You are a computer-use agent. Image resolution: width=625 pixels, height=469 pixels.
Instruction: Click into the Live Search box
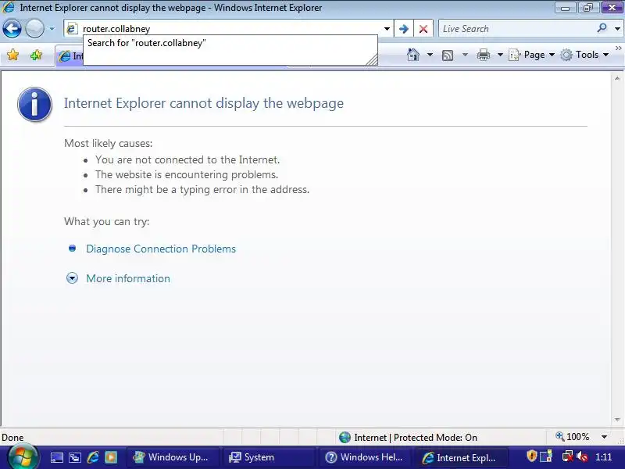coord(516,29)
